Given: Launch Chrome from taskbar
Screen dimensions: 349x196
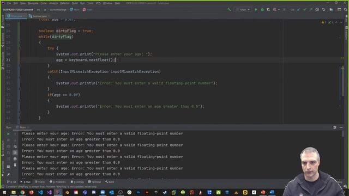Looking at the screenshot, I should 22,192.
